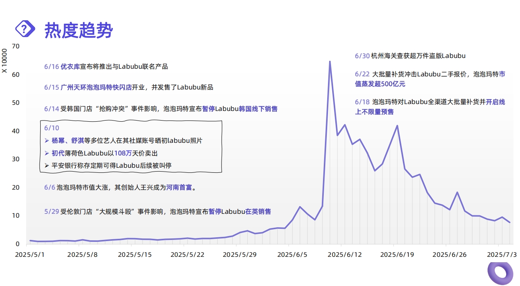Click the y-axis value 10

[16, 215]
